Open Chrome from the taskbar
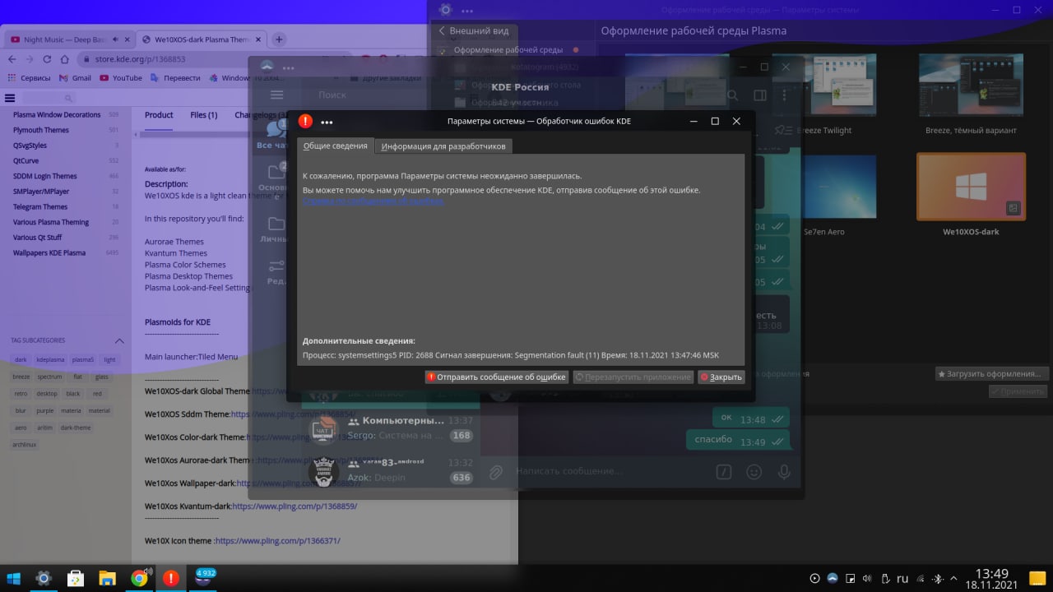Image resolution: width=1053 pixels, height=592 pixels. pyautogui.click(x=140, y=578)
